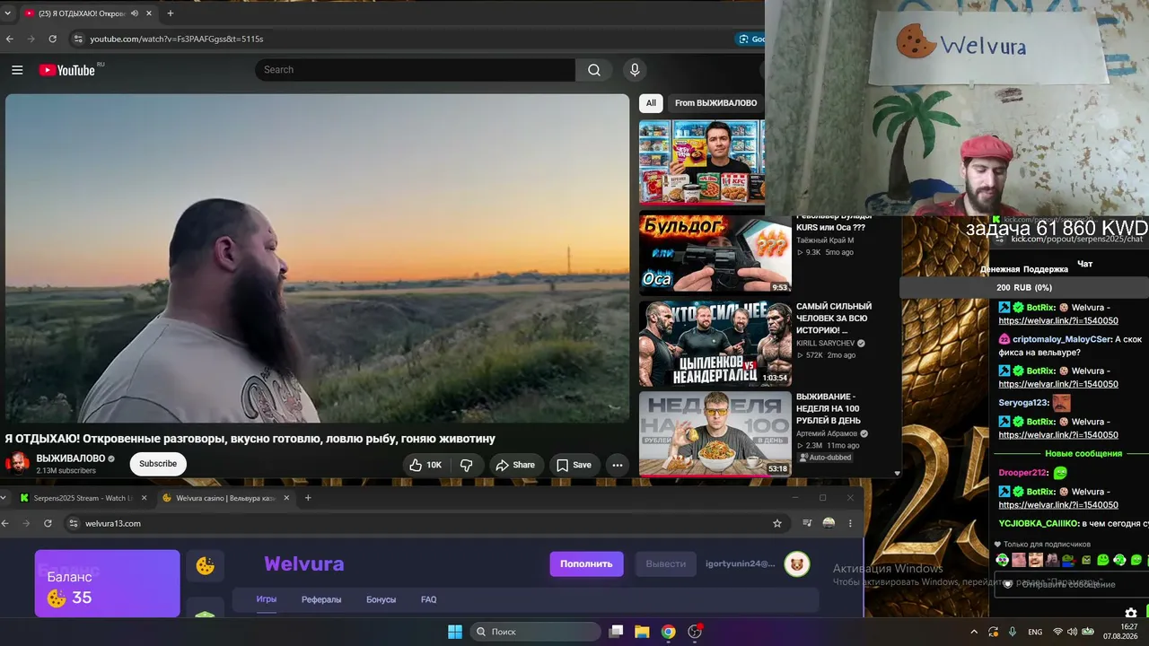Click the Пополнить deposit button
Image resolution: width=1149 pixels, height=646 pixels.
click(586, 563)
